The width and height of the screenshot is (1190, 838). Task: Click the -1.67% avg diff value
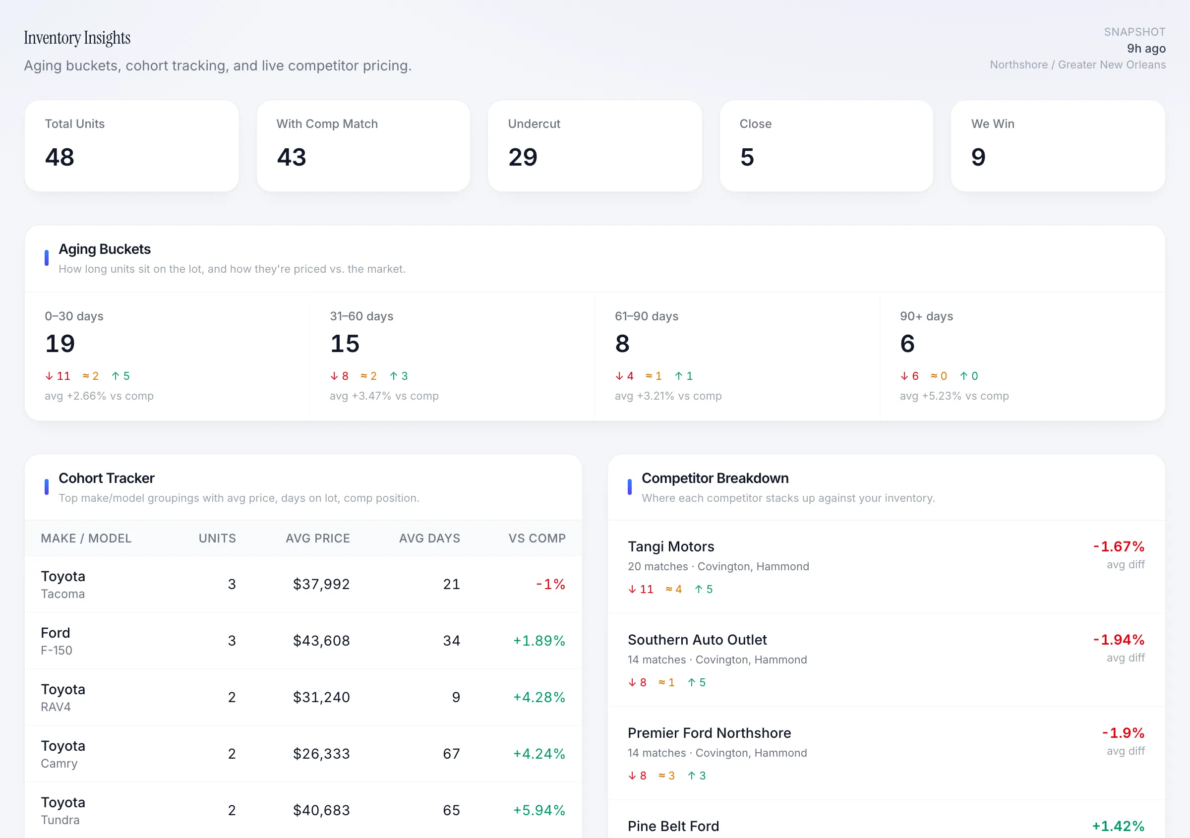1119,546
